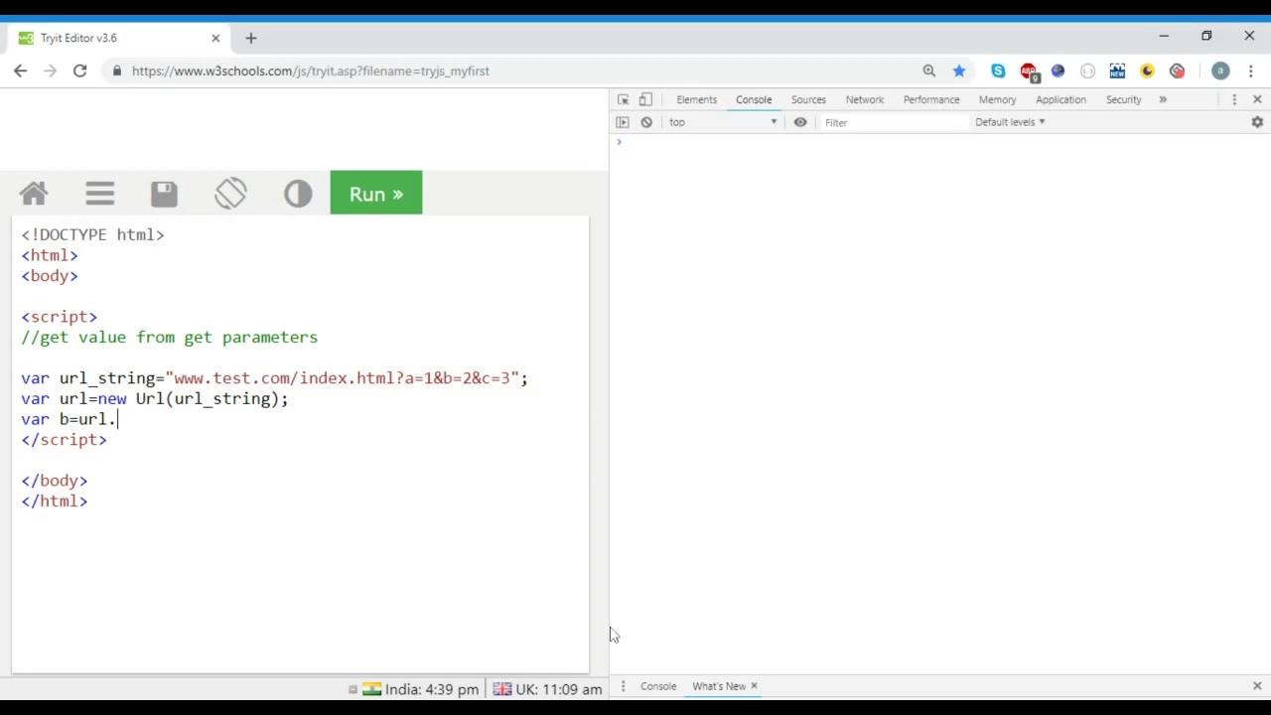1271x715 pixels.
Task: Close the What's New tab
Action: (754, 686)
